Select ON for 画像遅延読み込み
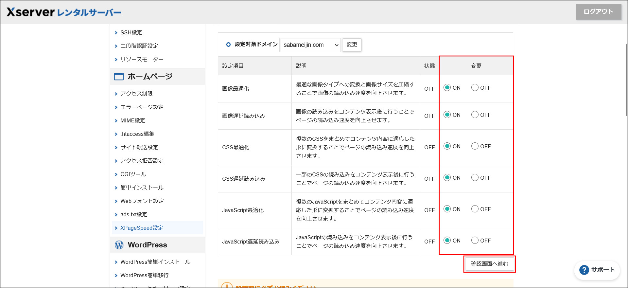 coord(447,115)
